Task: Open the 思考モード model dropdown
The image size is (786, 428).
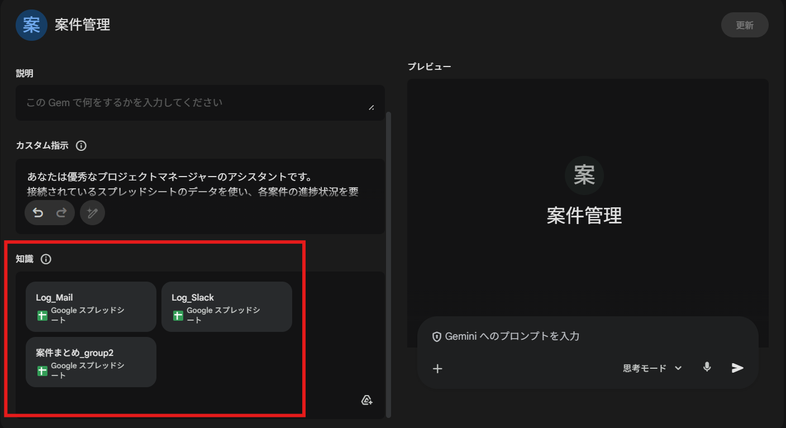Action: [652, 368]
